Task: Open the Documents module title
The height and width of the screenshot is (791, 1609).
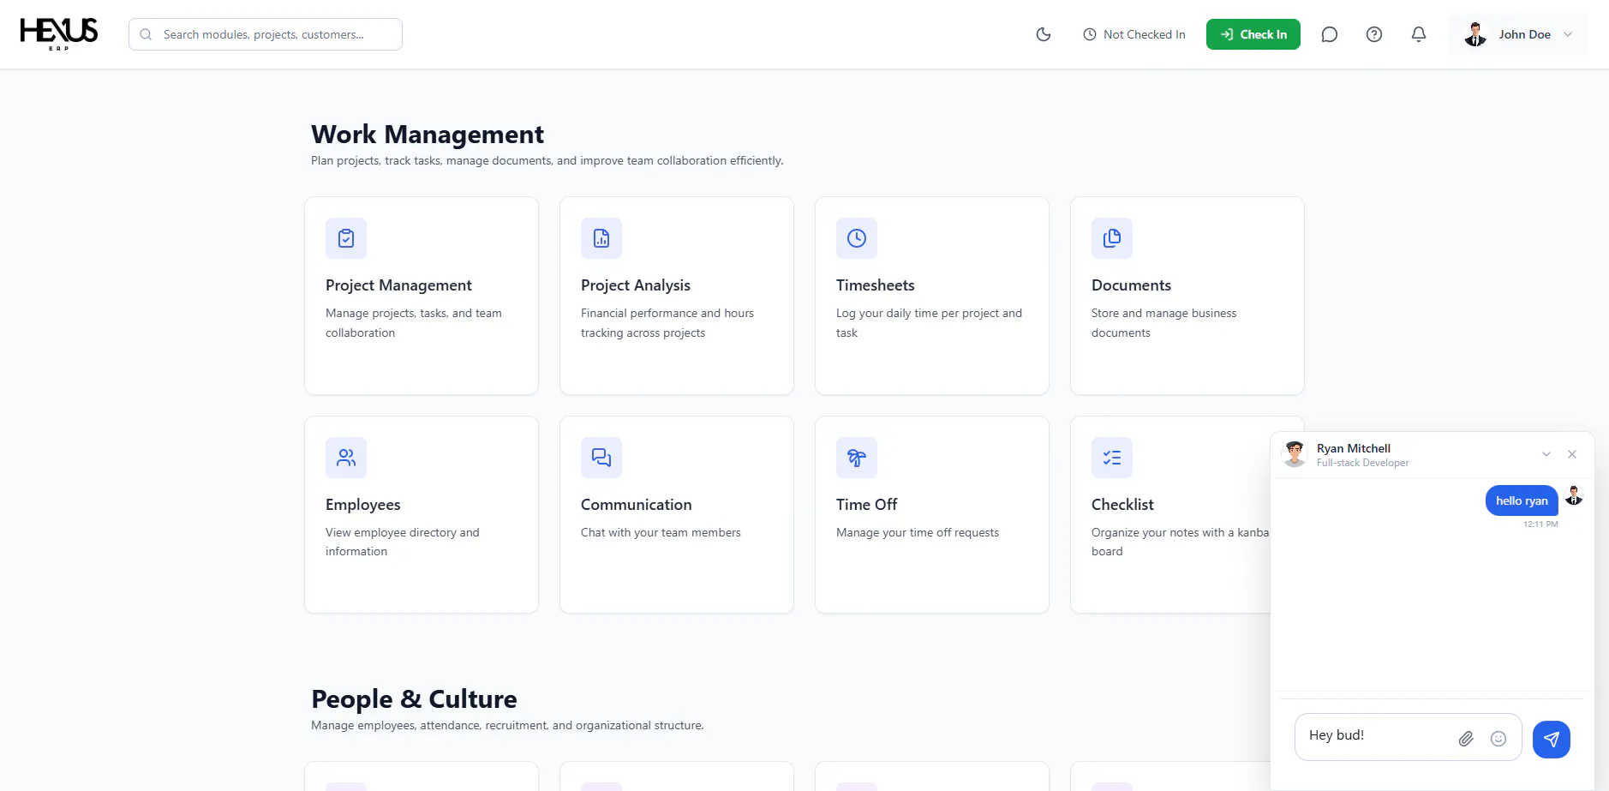Action: coord(1131,285)
